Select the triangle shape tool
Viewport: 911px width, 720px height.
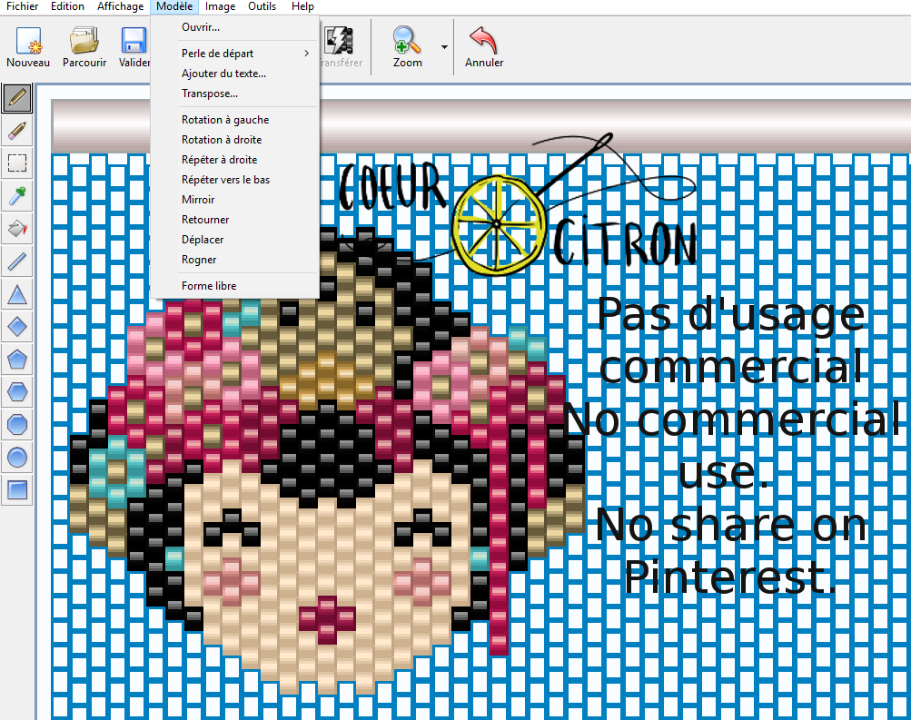pyautogui.click(x=17, y=294)
